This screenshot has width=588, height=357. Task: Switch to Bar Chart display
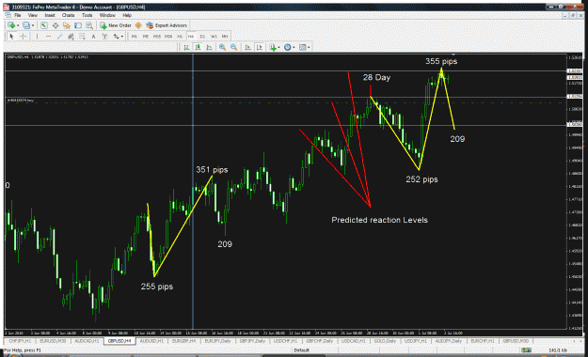186,47
